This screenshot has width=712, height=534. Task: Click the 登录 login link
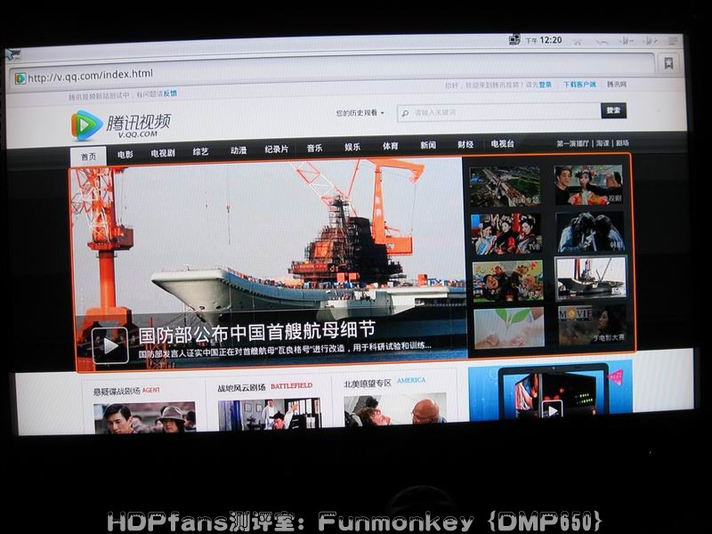click(x=545, y=85)
